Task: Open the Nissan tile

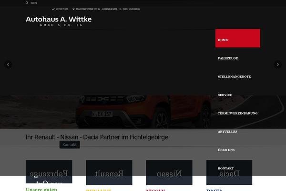Action: pyautogui.click(x=169, y=172)
